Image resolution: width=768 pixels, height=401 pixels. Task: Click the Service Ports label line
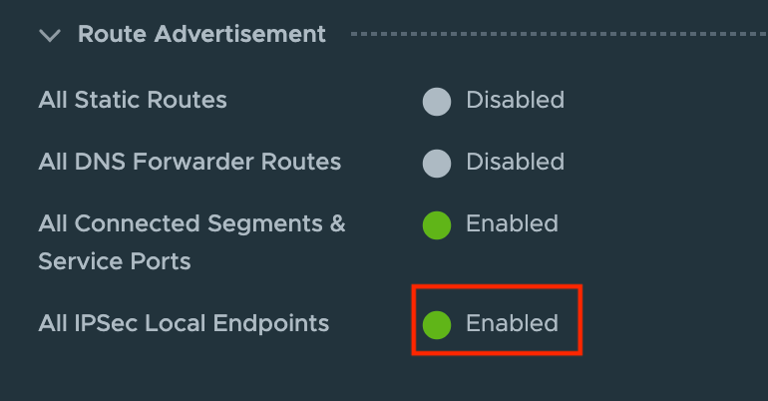pos(114,261)
